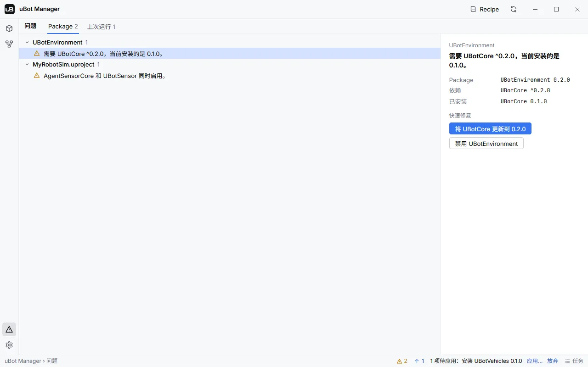This screenshot has width=588, height=367.
Task: Switch to the 上次运行 tab
Action: click(102, 27)
